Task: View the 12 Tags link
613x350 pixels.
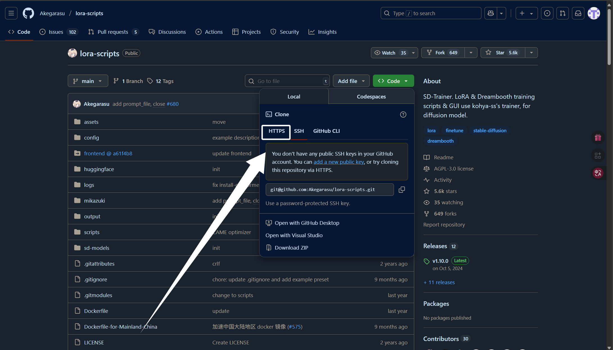Action: tap(160, 81)
